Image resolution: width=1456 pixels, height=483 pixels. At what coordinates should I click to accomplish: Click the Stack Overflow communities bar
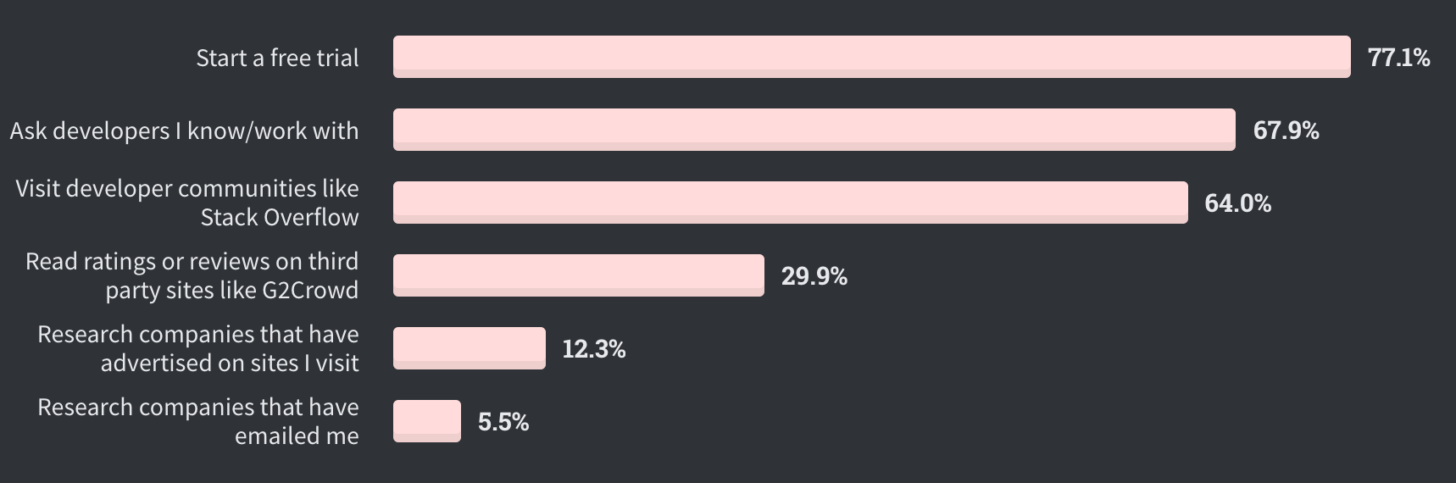[790, 203]
